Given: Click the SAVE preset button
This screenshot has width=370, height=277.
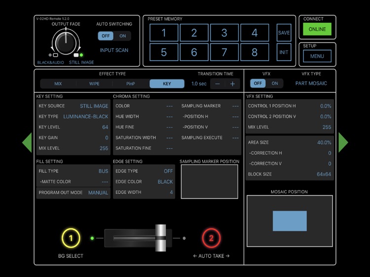Looking at the screenshot, I should (284, 33).
